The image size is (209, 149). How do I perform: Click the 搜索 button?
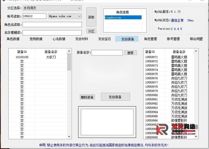click(131, 53)
